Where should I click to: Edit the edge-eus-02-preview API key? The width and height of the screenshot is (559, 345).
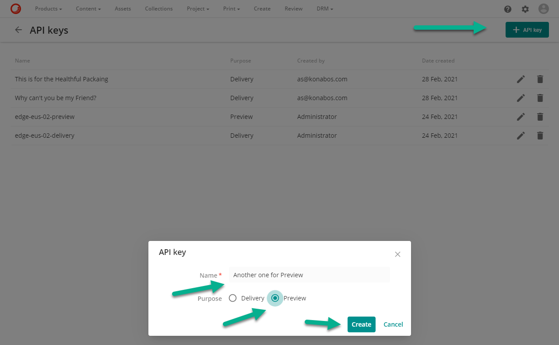[520, 117]
